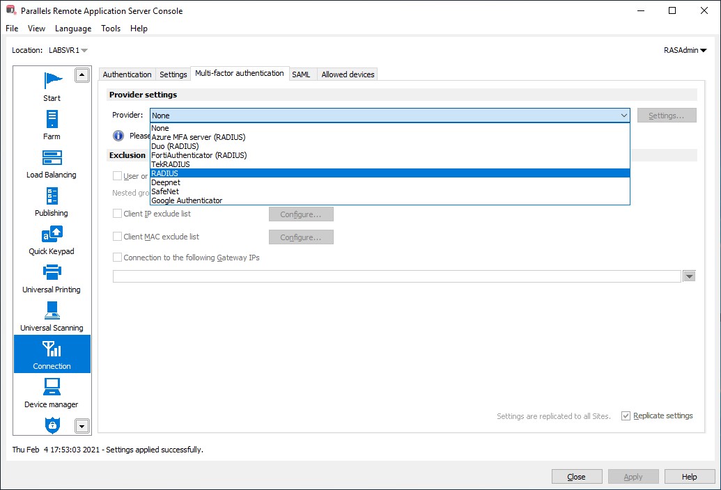Select the Connection category

52,354
